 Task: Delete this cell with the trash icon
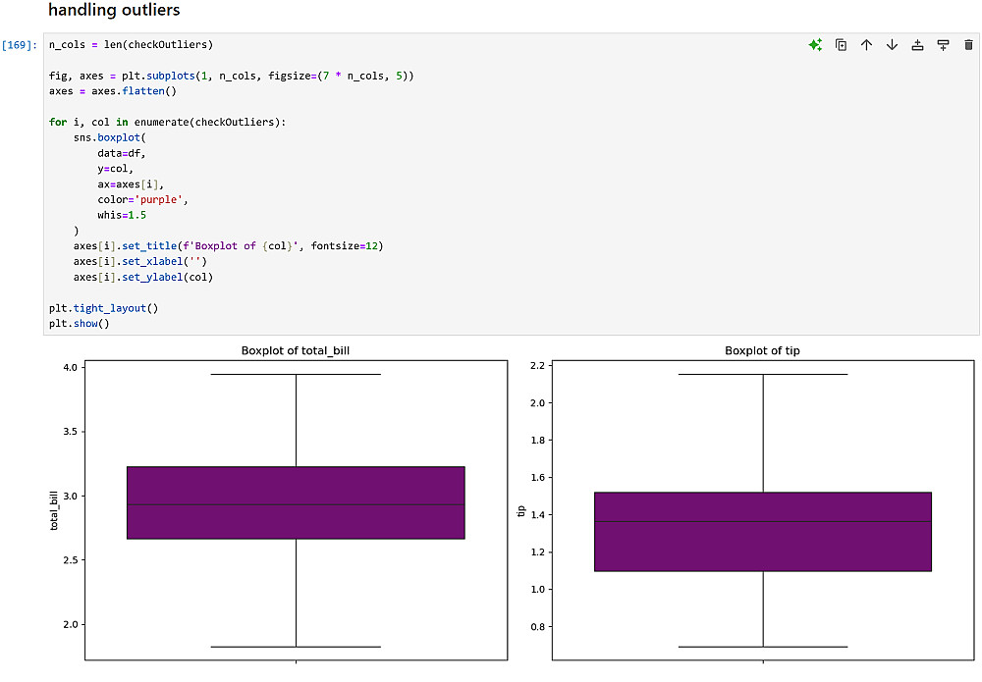969,45
